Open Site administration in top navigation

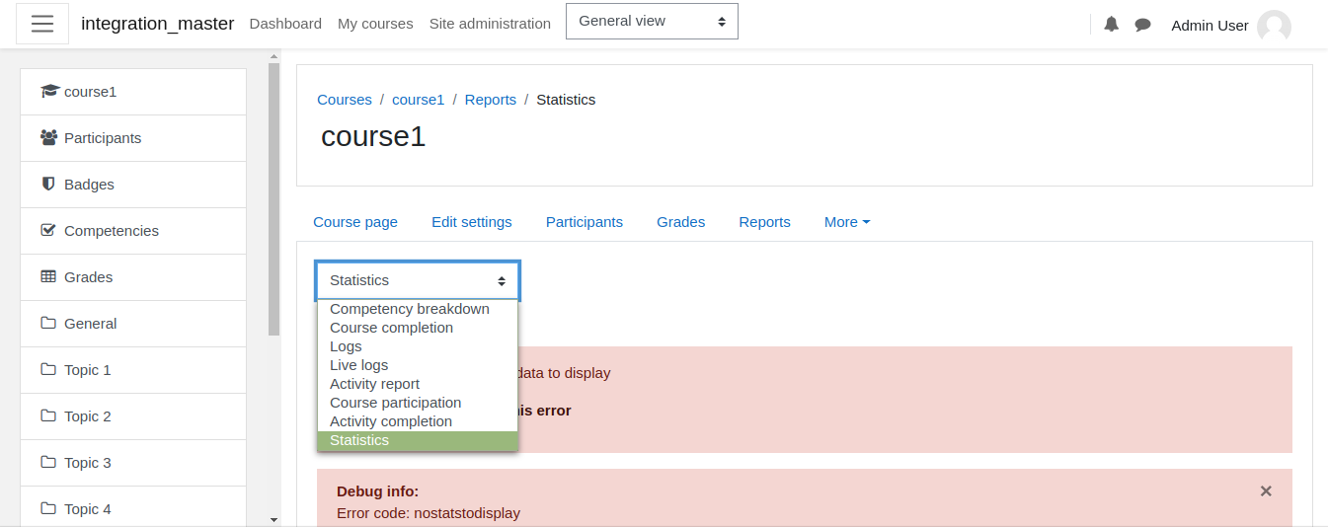(x=490, y=24)
